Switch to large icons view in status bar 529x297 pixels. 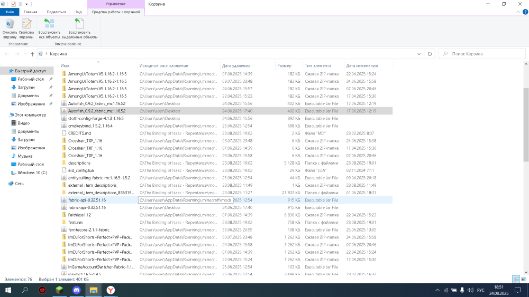[x=524, y=279]
